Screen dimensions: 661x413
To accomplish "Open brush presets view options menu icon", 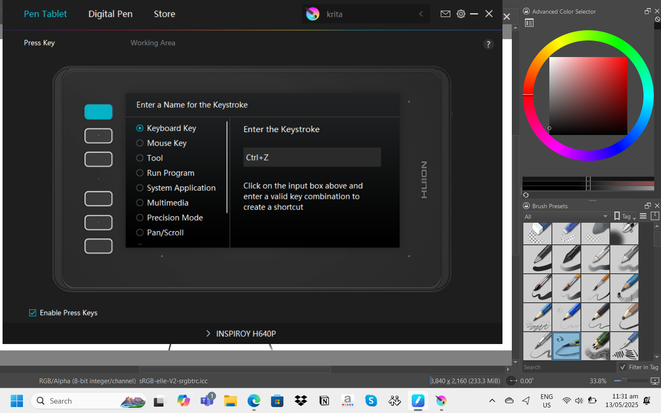I will [x=643, y=216].
